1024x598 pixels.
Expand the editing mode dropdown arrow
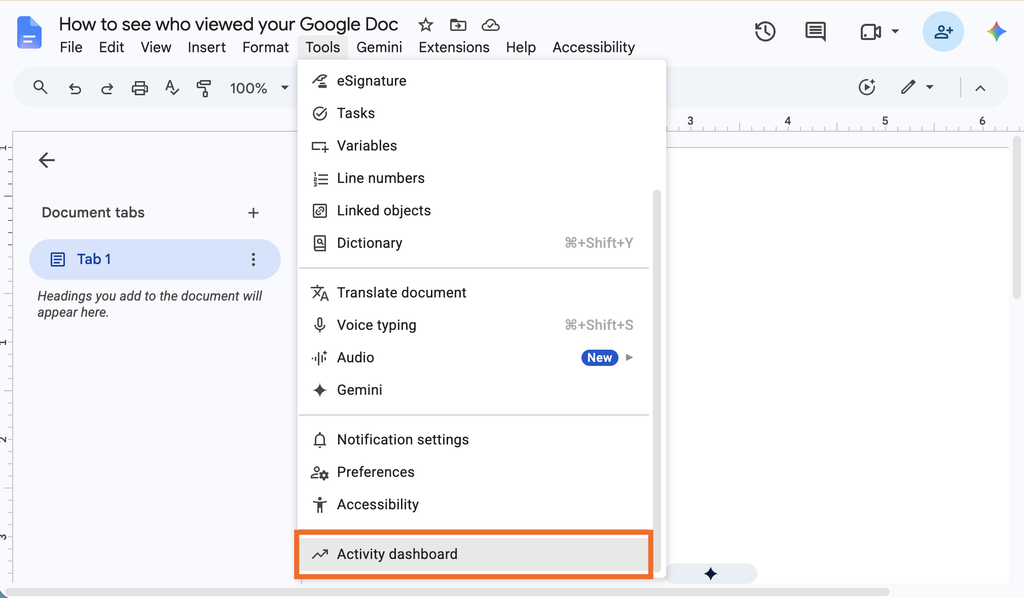(x=930, y=87)
